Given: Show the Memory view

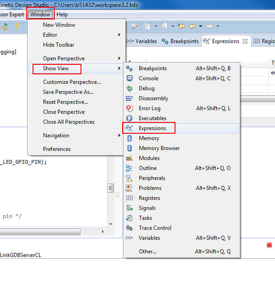Looking at the screenshot, I should point(181,138).
